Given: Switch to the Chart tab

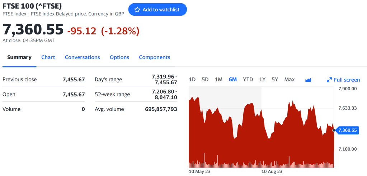Looking at the screenshot, I should coord(48,57).
